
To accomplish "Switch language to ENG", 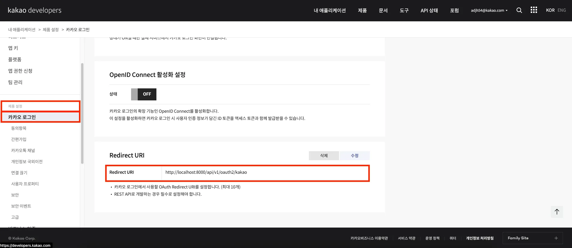I will pyautogui.click(x=562, y=10).
